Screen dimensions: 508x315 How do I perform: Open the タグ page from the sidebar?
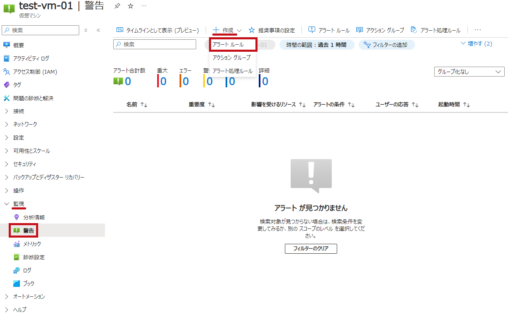coord(17,85)
